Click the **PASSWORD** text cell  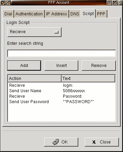coord(78,102)
